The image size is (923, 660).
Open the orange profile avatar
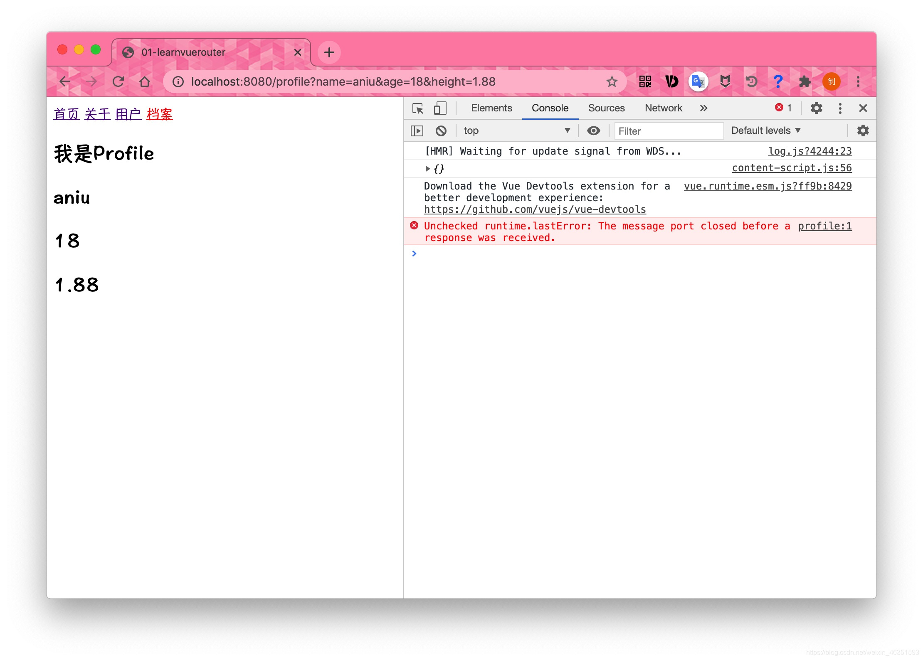[x=831, y=81]
